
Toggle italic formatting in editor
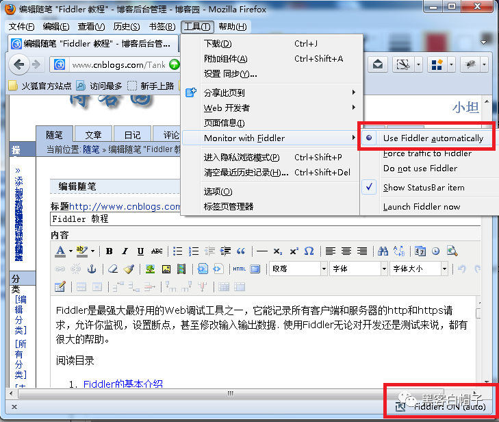[125, 251]
